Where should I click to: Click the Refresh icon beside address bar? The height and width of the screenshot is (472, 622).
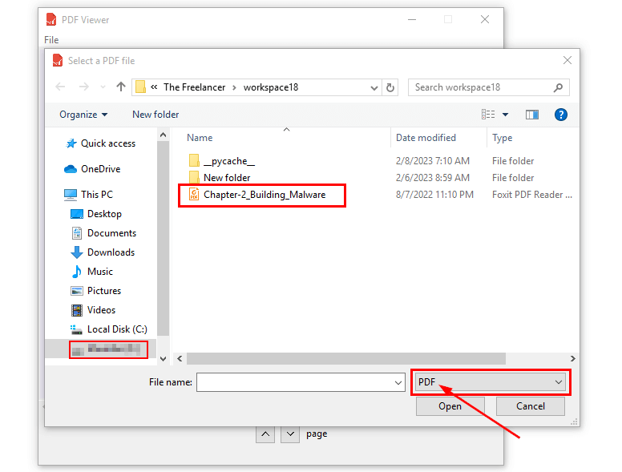click(x=390, y=87)
